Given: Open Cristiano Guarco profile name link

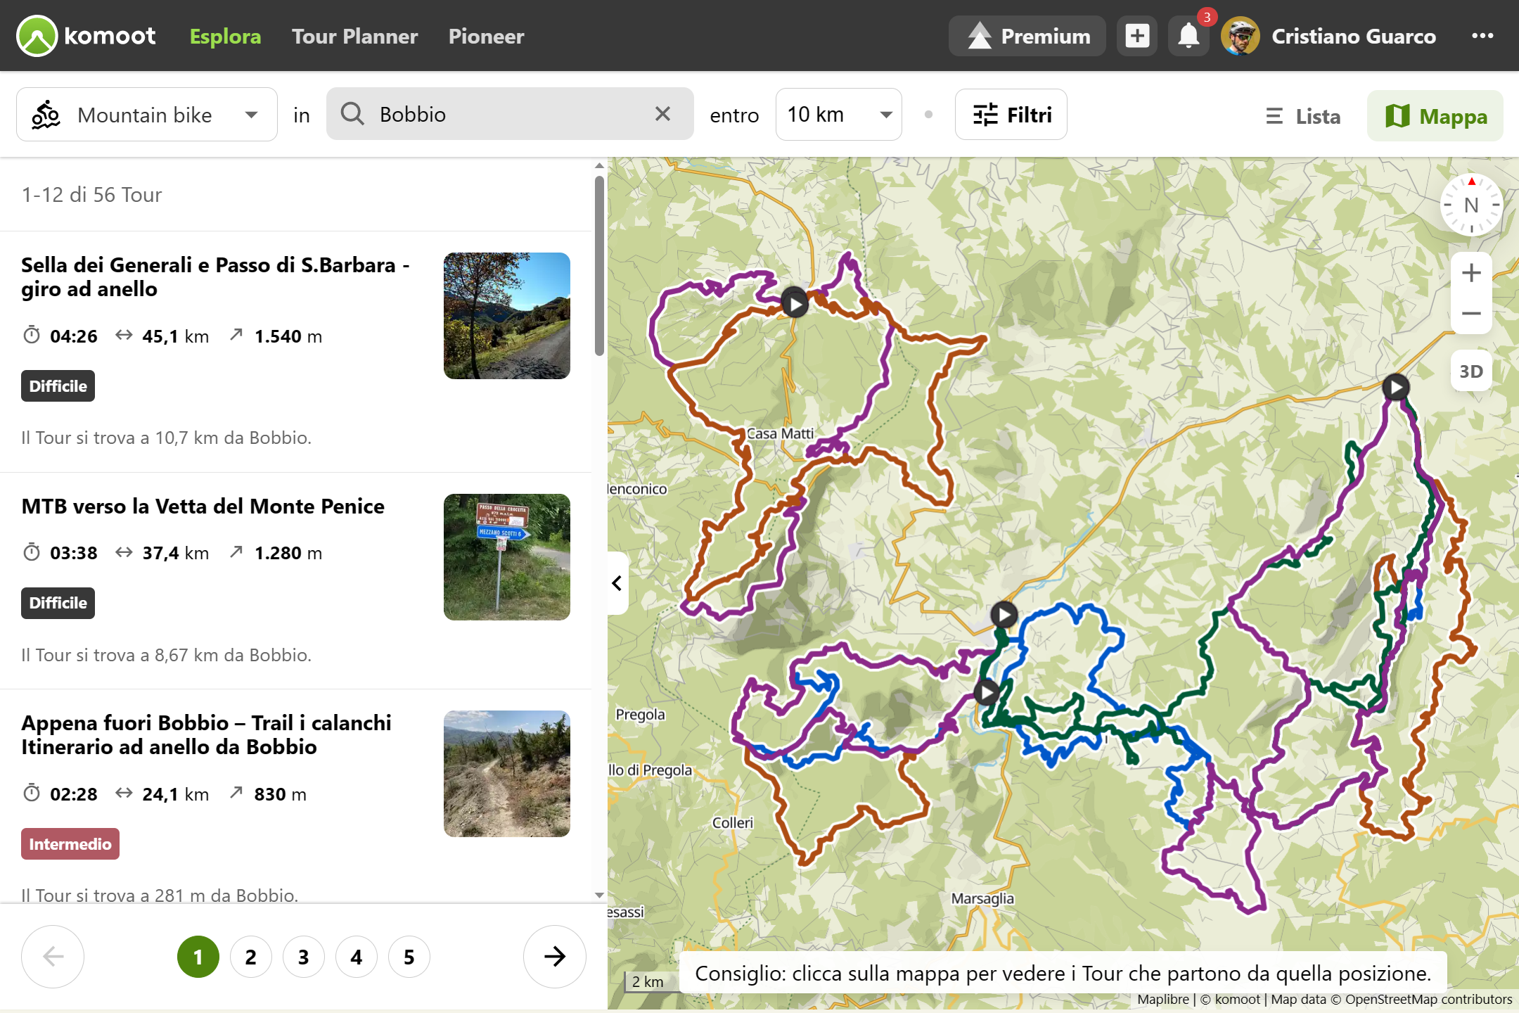Looking at the screenshot, I should [x=1354, y=36].
